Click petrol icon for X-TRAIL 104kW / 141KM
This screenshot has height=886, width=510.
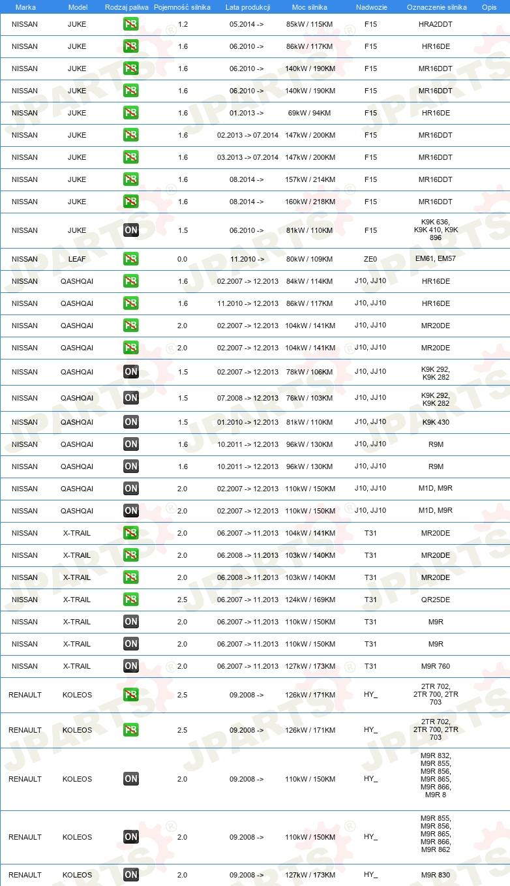coord(131,533)
